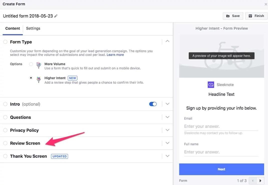Image resolution: width=268 pixels, height=185 pixels.
Task: Go to next preview page arrow
Action: click(260, 180)
